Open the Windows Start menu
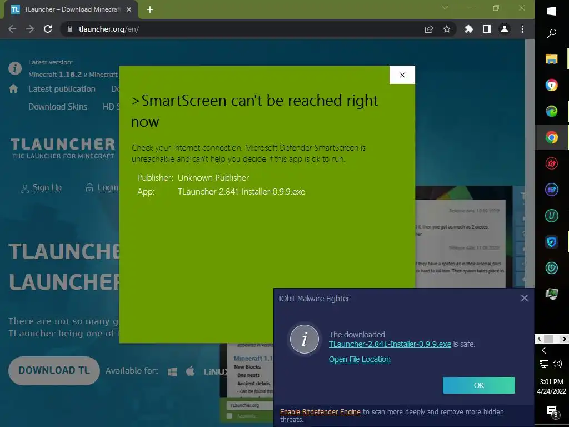The height and width of the screenshot is (427, 569). [x=552, y=11]
